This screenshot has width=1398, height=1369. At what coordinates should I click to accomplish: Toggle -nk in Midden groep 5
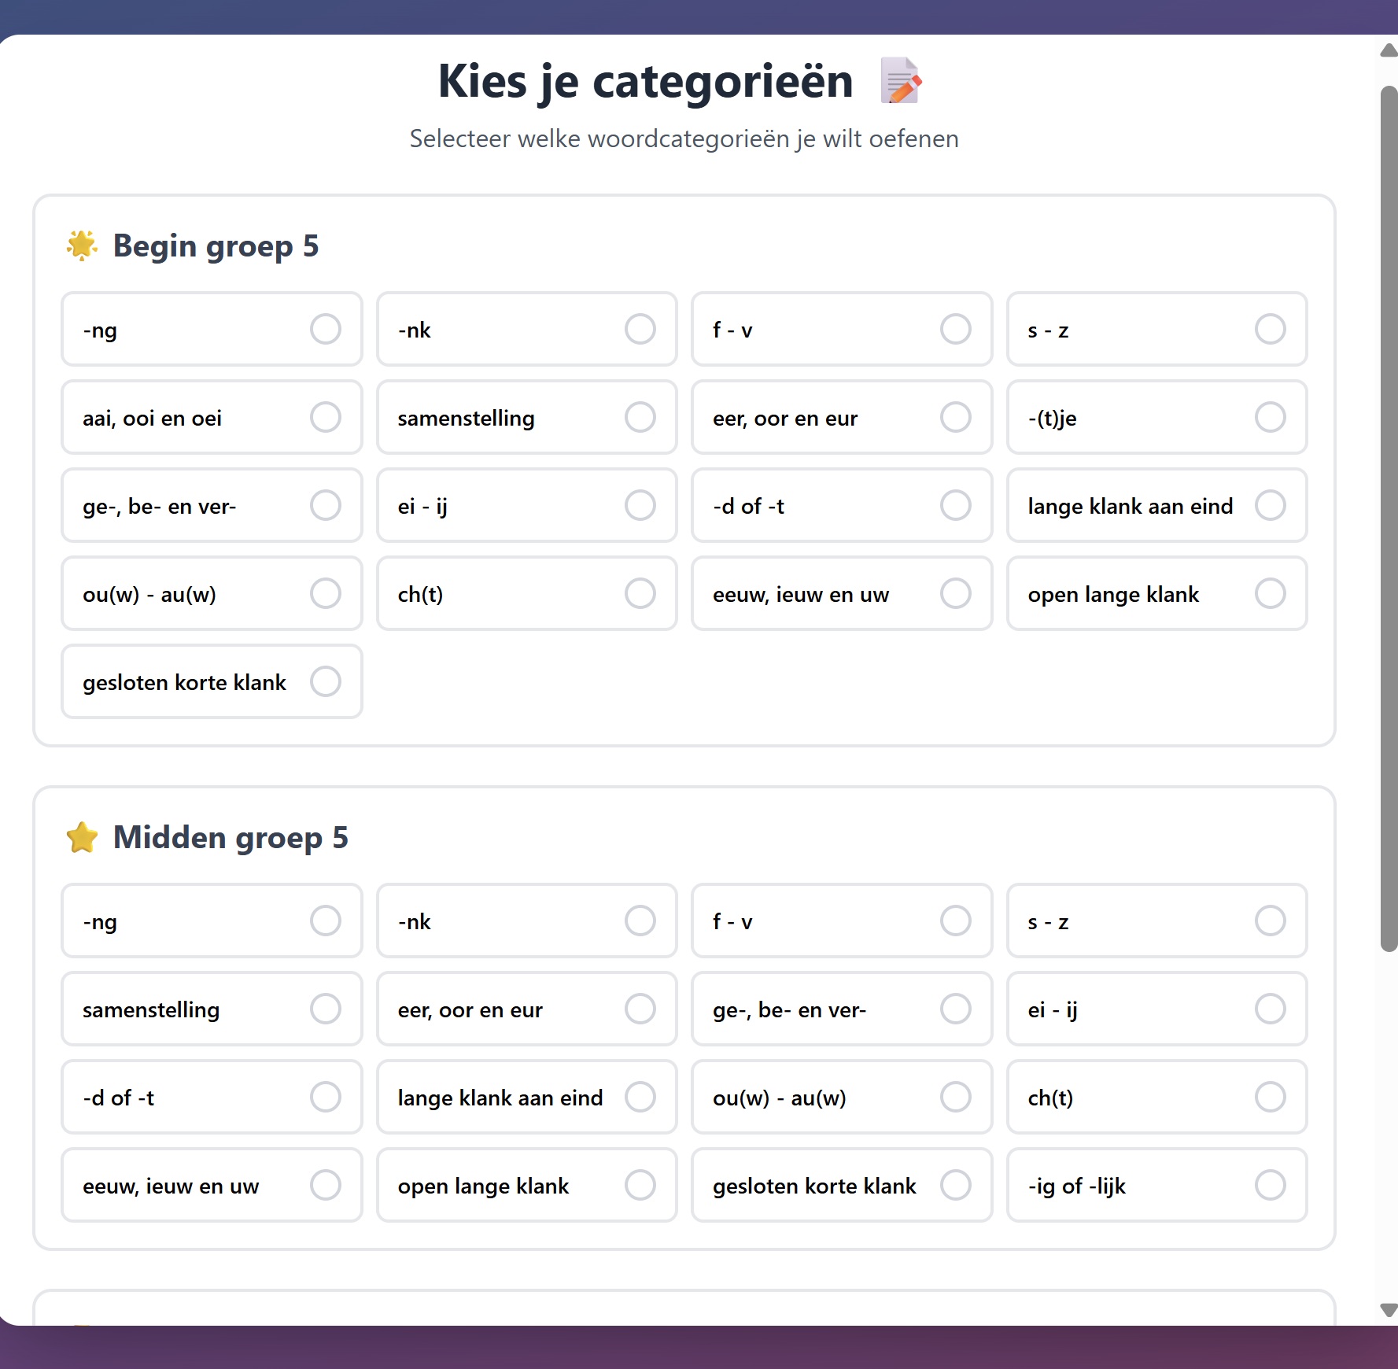point(526,921)
